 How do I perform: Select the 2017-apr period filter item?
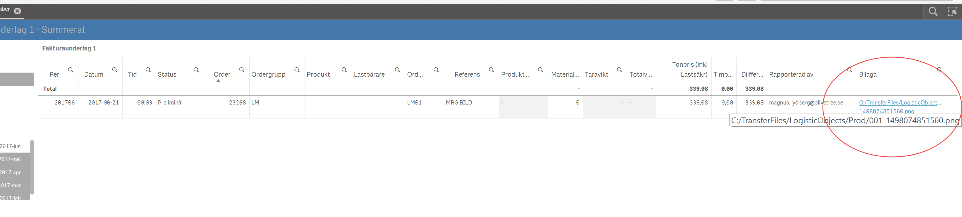click(x=15, y=172)
